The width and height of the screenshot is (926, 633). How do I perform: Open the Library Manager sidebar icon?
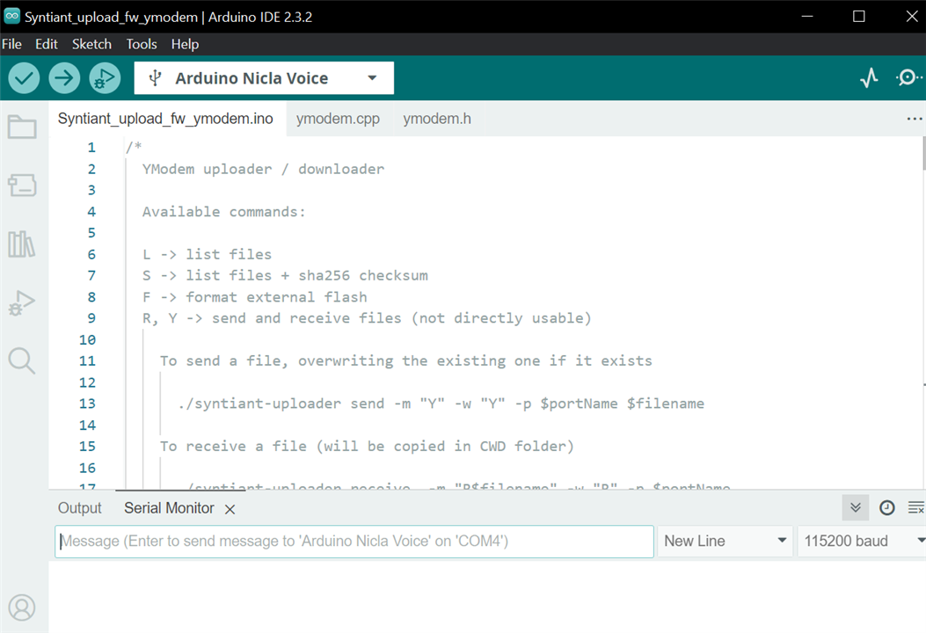coord(22,244)
